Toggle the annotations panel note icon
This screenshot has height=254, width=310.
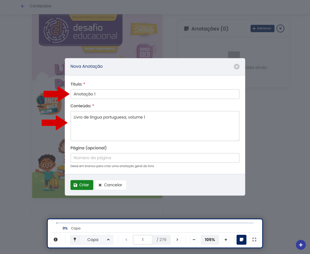pyautogui.click(x=242, y=240)
